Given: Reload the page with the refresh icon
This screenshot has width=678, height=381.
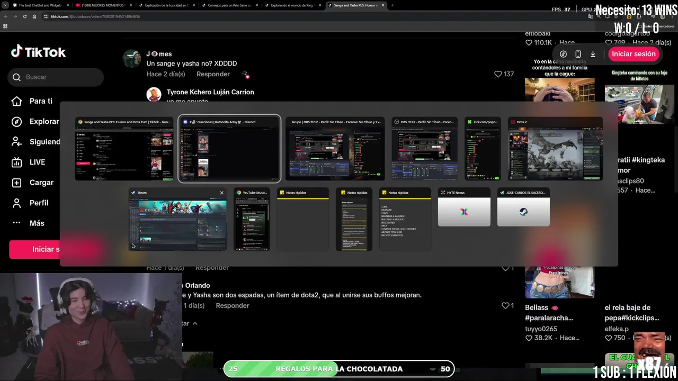Looking at the screenshot, I should (x=25, y=16).
